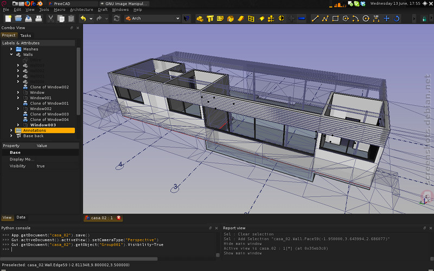Image resolution: width=434 pixels, height=271 pixels.
Task: Open the Arch workbench selector dropdown
Action: tap(152, 18)
